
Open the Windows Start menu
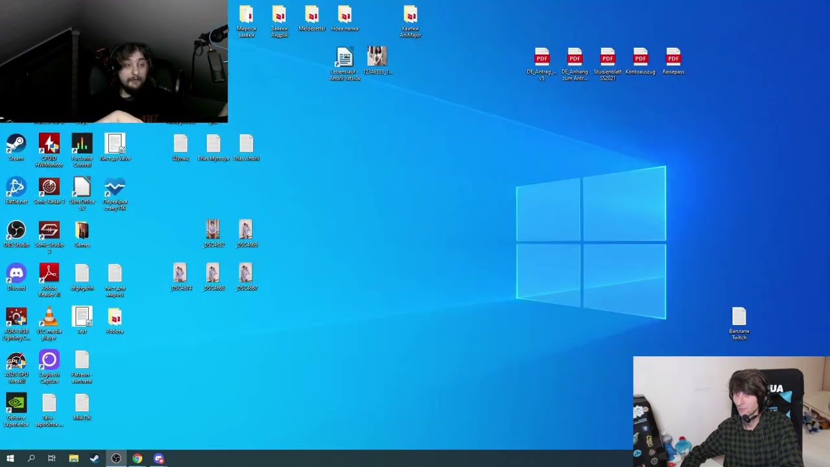click(x=10, y=459)
